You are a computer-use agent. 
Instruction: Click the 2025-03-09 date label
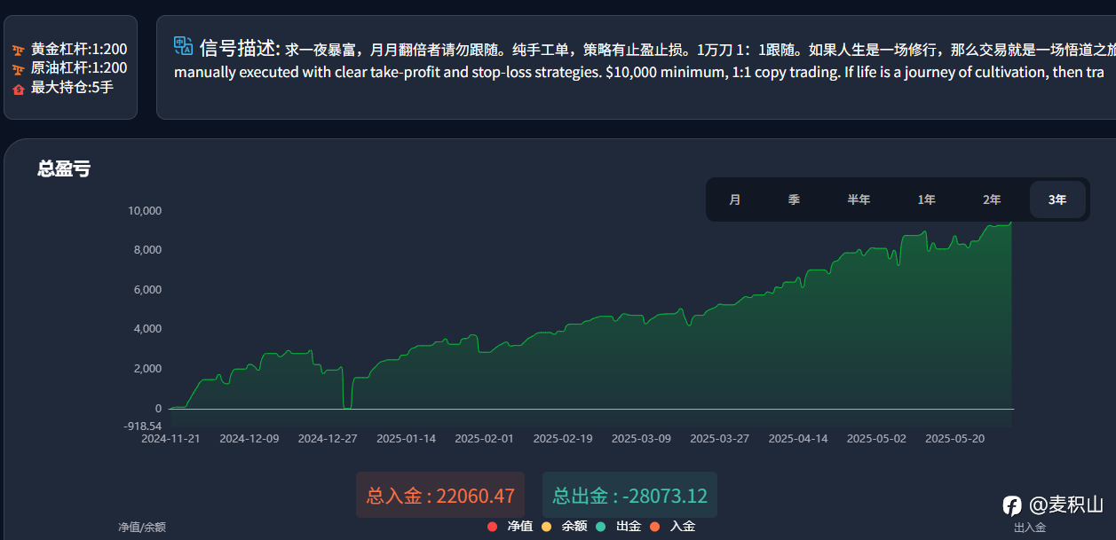point(642,439)
